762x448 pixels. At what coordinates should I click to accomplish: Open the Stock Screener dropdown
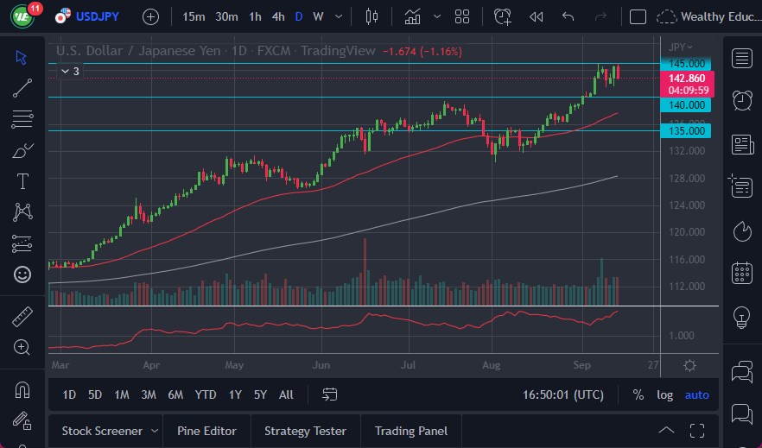(155, 431)
